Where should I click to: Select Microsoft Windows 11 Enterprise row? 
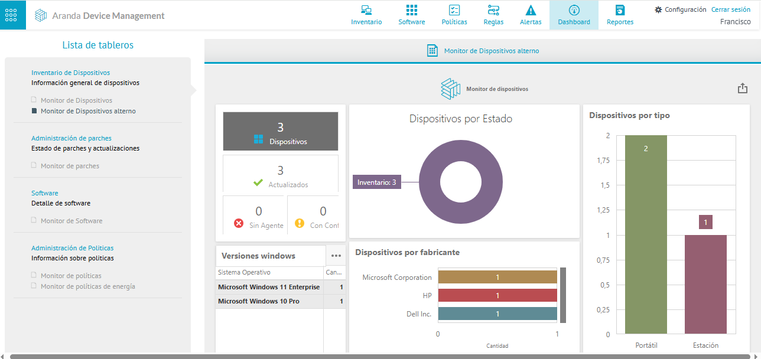point(281,287)
